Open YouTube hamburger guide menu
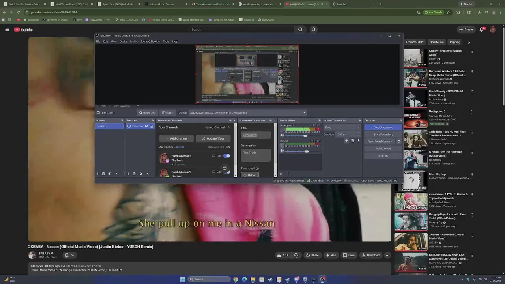 coord(7,29)
